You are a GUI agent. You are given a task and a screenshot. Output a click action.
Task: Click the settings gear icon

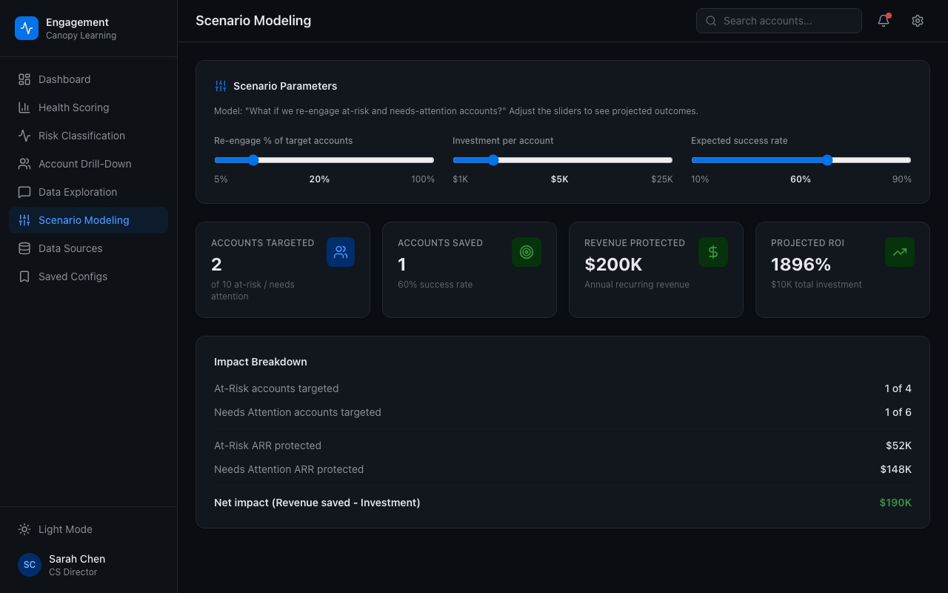(918, 21)
